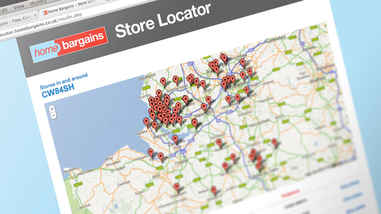Open the Edit menu

coord(4,11)
